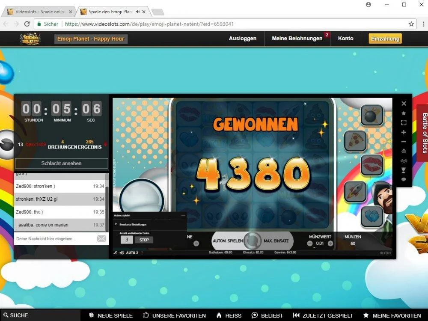Increase Münzwert with plus button

tap(330, 244)
